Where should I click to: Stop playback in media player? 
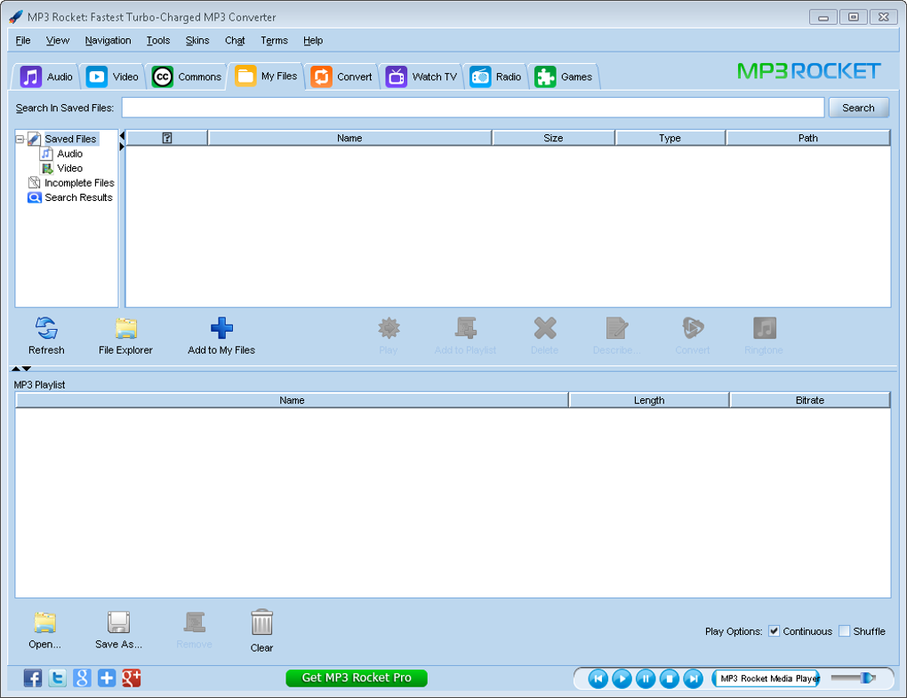click(x=670, y=678)
